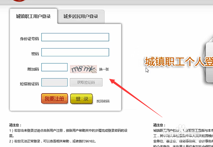
Task: Click the 密码 label text
Action: tap(35, 54)
